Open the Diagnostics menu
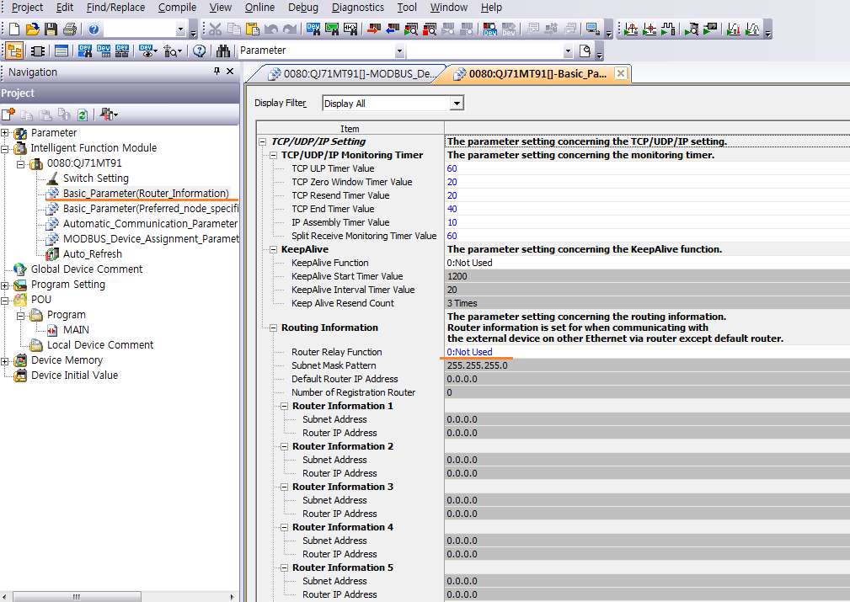This screenshot has height=602, width=850. tap(357, 8)
